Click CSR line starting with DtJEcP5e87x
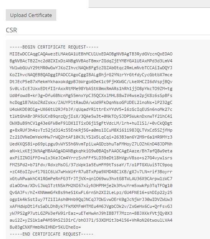The width and height of the screenshot is (210, 239). coord(91,82)
